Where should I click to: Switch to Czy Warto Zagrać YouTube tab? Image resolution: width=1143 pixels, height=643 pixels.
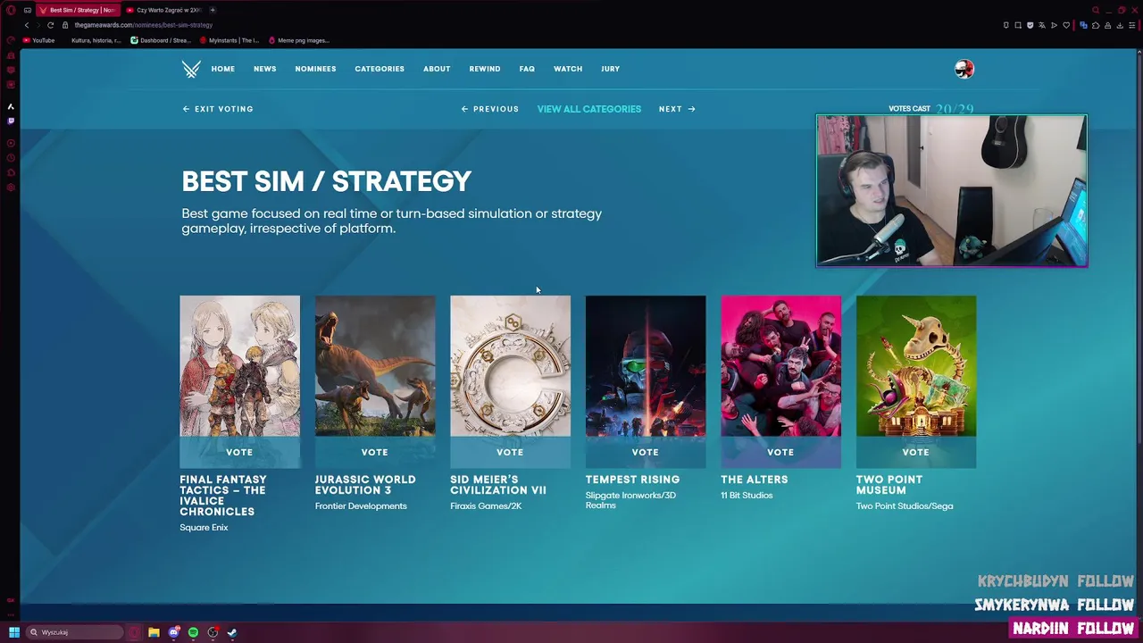163,10
